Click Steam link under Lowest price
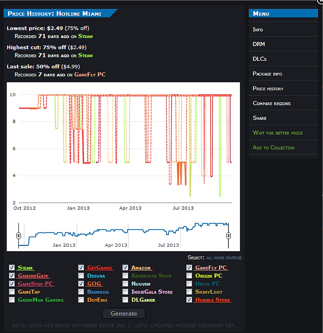This screenshot has width=323, height=333. pyautogui.click(x=85, y=36)
